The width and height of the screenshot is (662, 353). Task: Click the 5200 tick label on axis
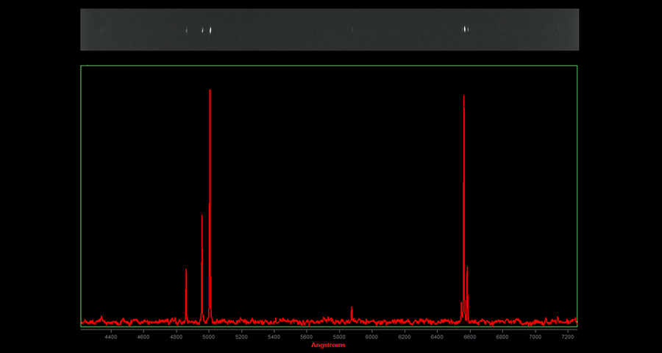point(241,337)
